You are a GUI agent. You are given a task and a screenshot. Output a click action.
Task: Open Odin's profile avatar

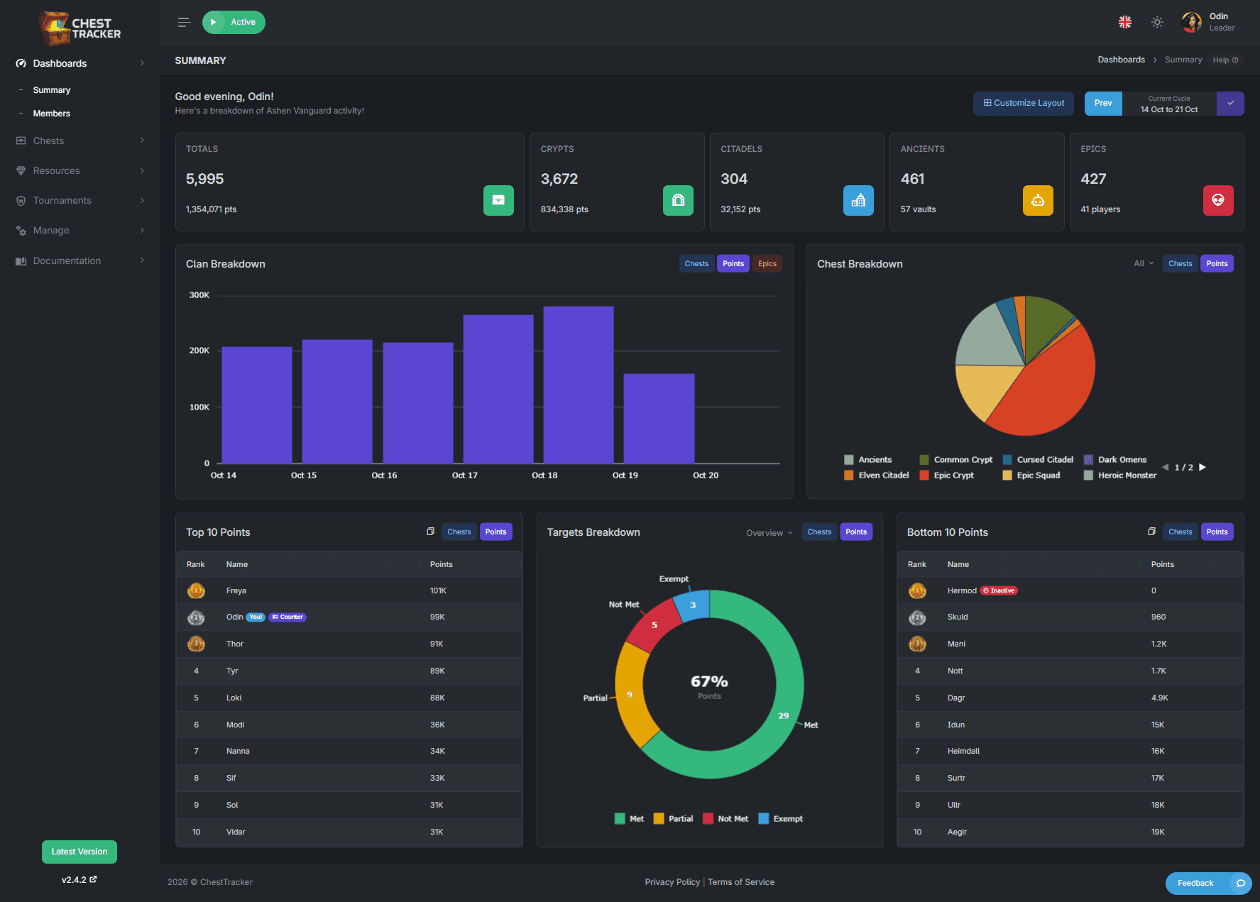(x=1191, y=22)
